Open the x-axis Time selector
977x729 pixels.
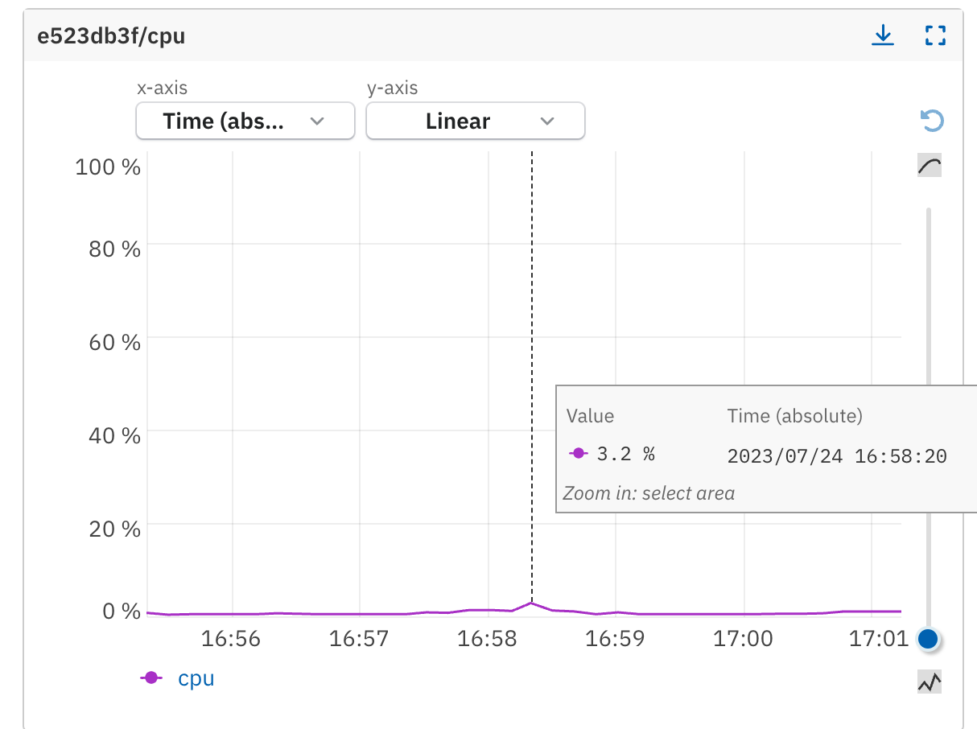(244, 121)
